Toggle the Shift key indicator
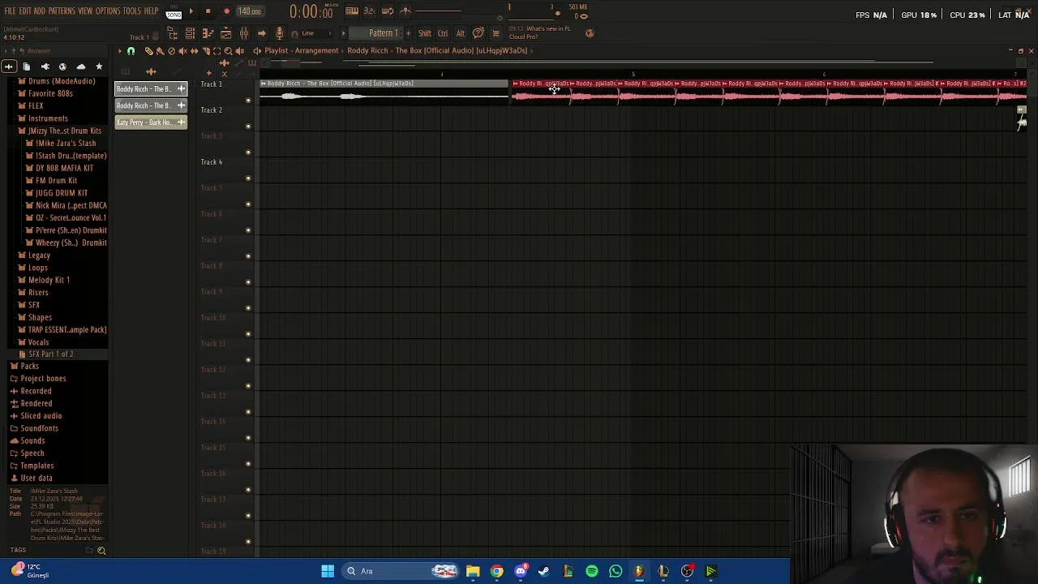This screenshot has width=1038, height=584. click(425, 33)
